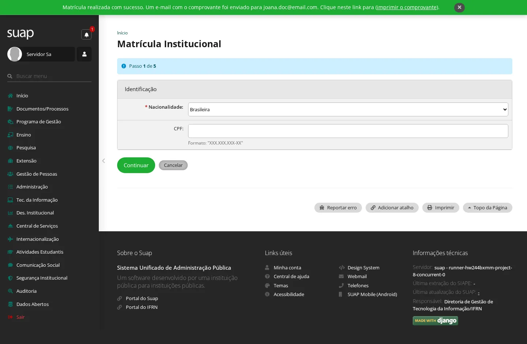Click the user profile icon button
The image size is (527, 344).
click(84, 54)
